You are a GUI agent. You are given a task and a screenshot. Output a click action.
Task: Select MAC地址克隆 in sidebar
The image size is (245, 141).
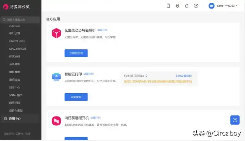18,49
